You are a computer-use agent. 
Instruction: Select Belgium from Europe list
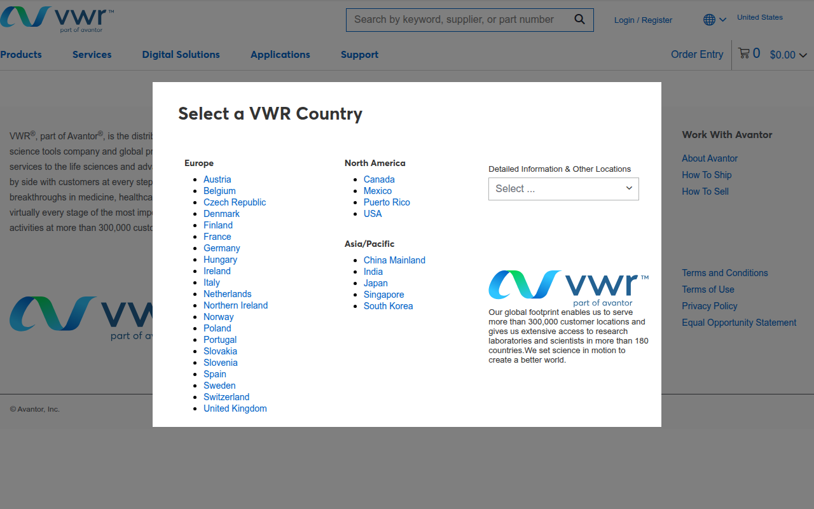[x=219, y=191]
